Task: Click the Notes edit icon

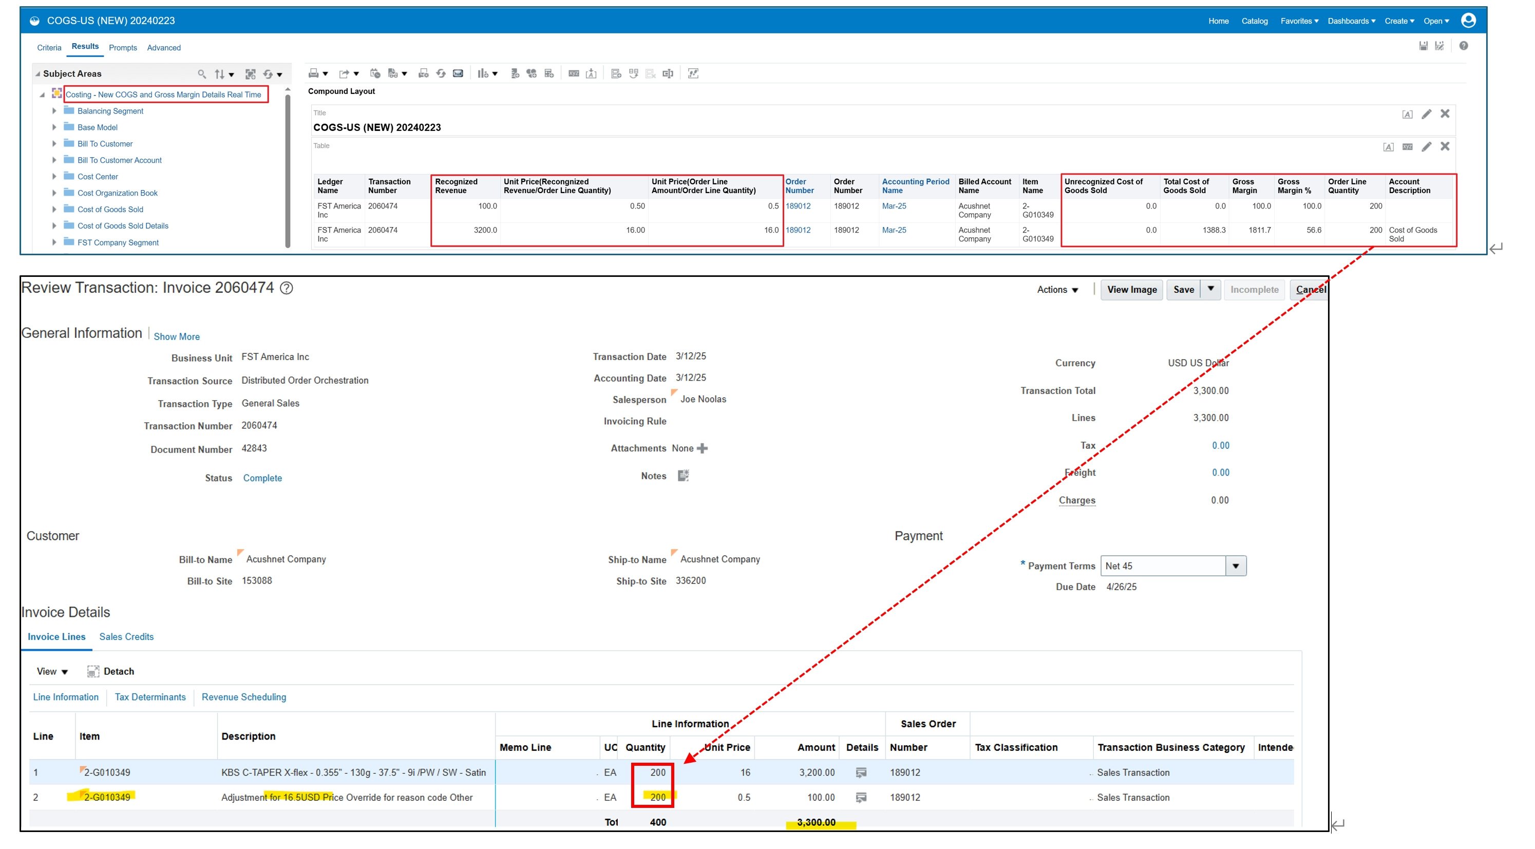Action: click(x=683, y=476)
